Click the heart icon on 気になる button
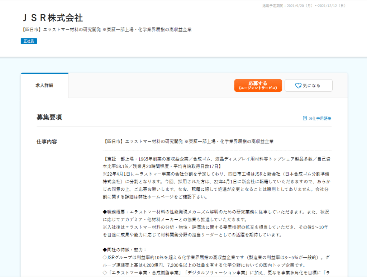 click(x=298, y=86)
